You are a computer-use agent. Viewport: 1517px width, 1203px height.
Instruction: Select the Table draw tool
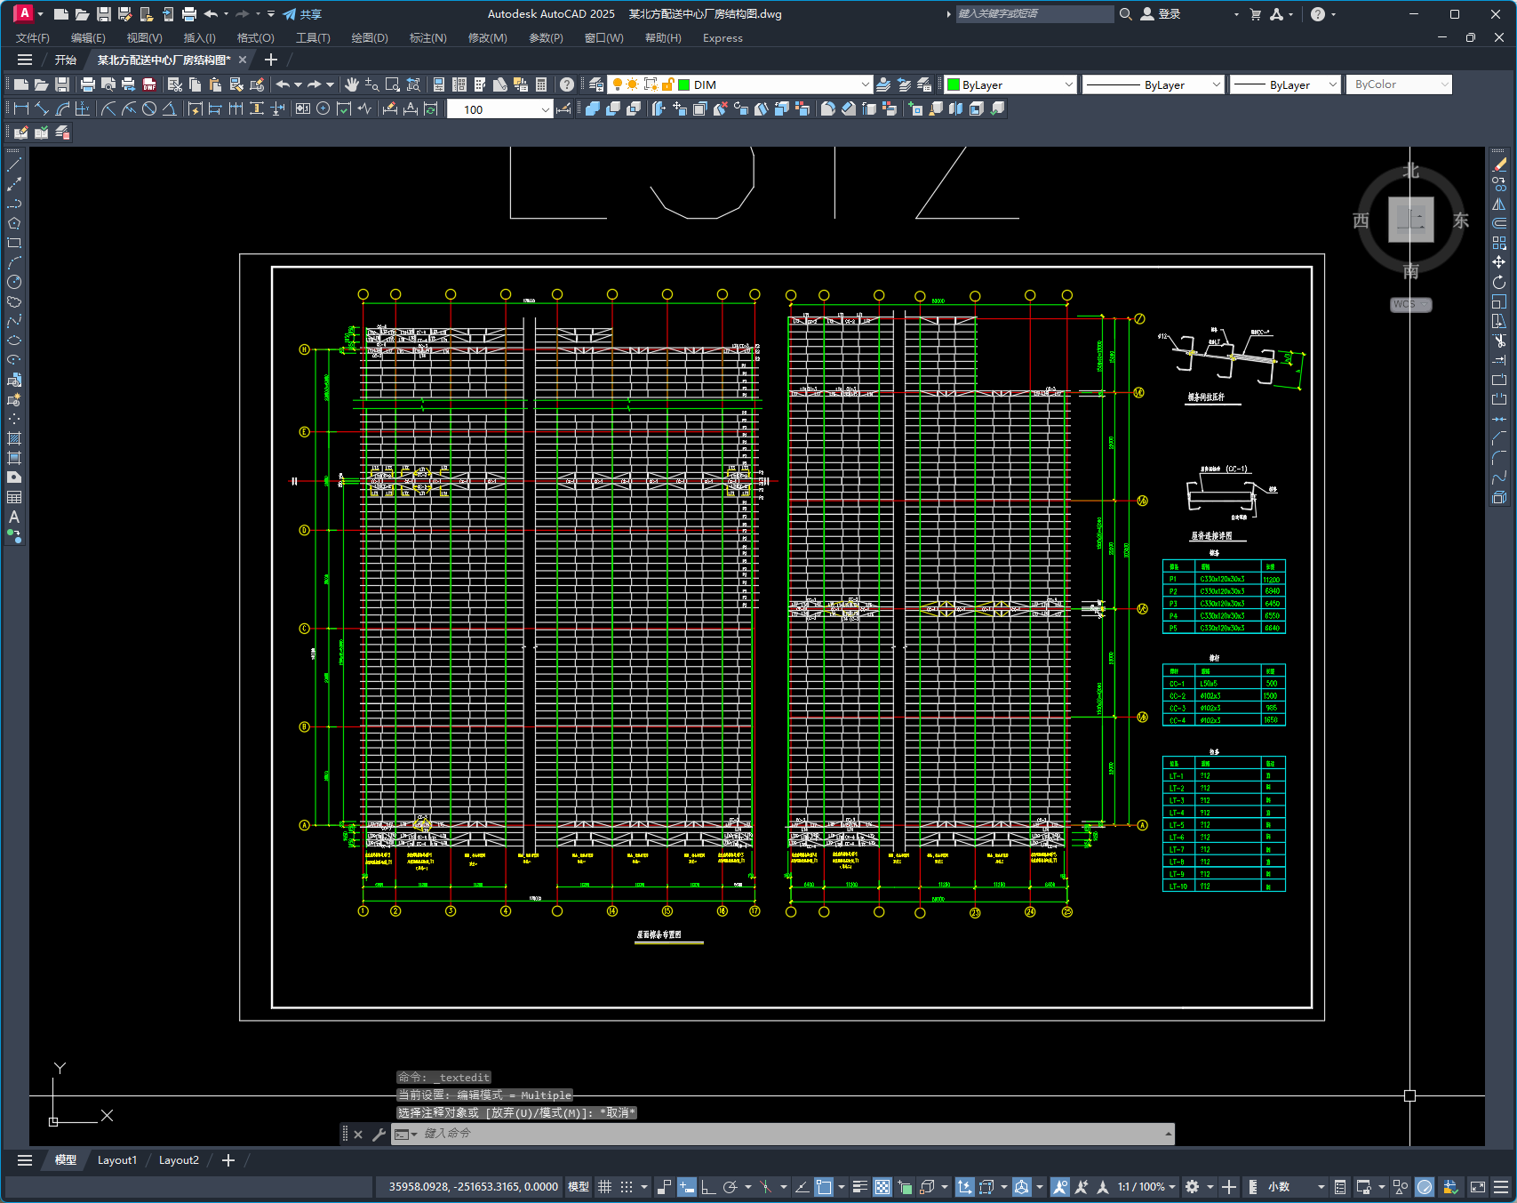(14, 497)
